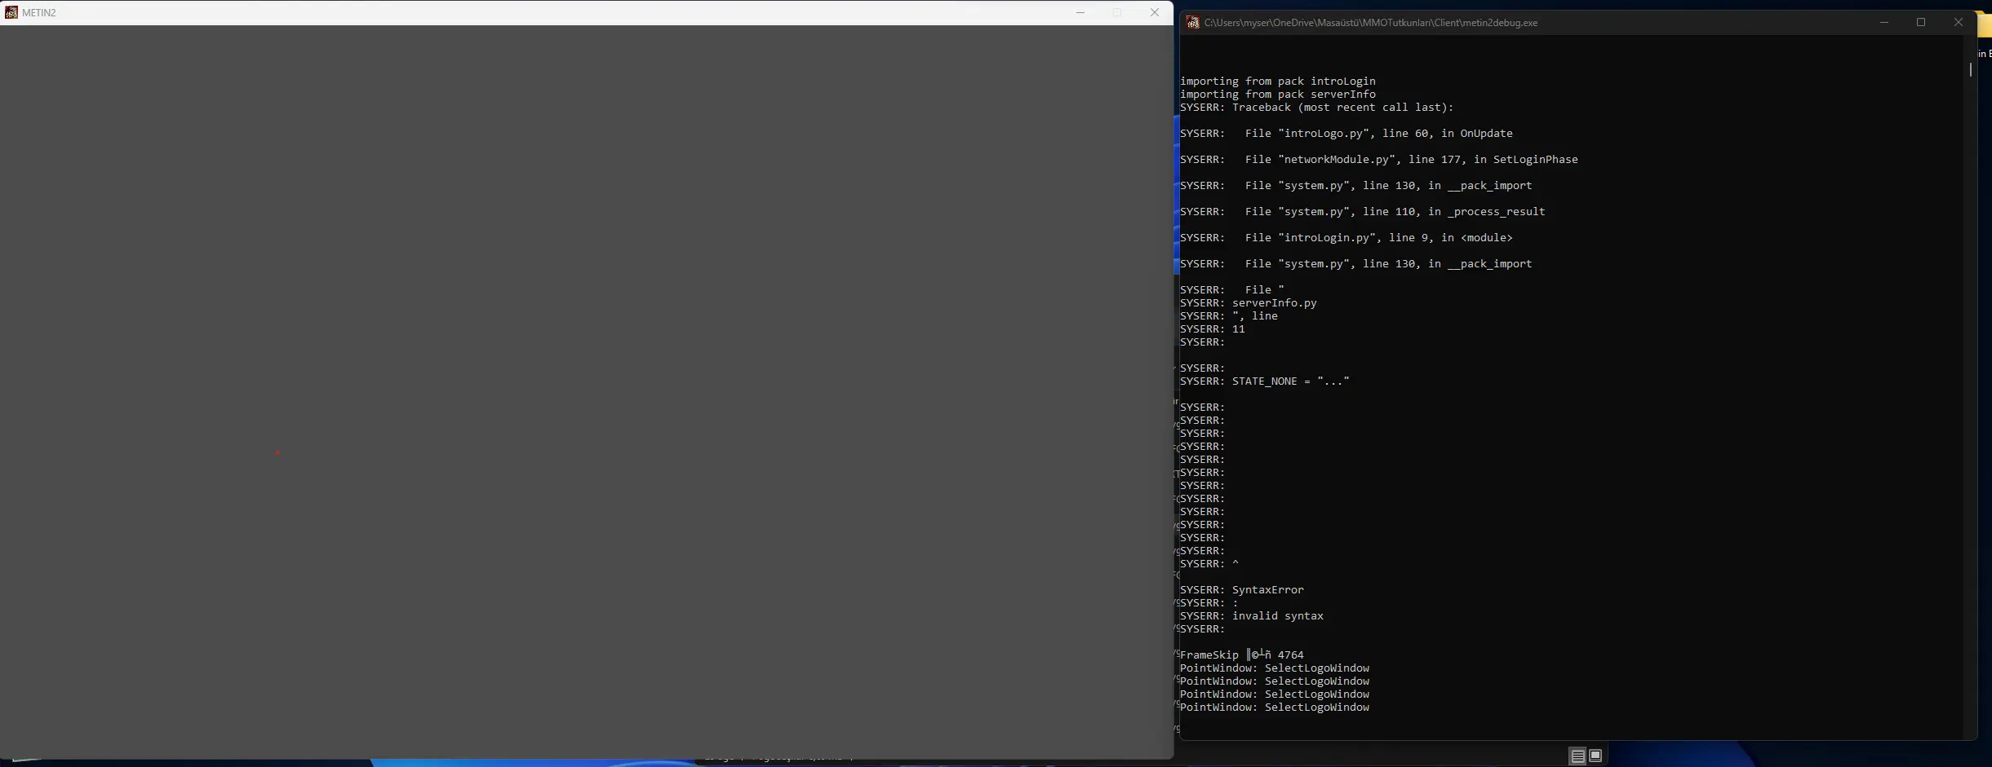Click the METIN2 window title bar icon
The image size is (1992, 767).
click(x=11, y=12)
